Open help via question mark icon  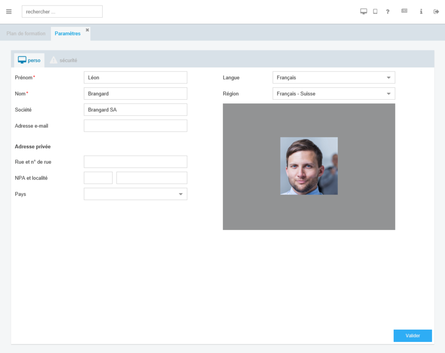coord(388,12)
